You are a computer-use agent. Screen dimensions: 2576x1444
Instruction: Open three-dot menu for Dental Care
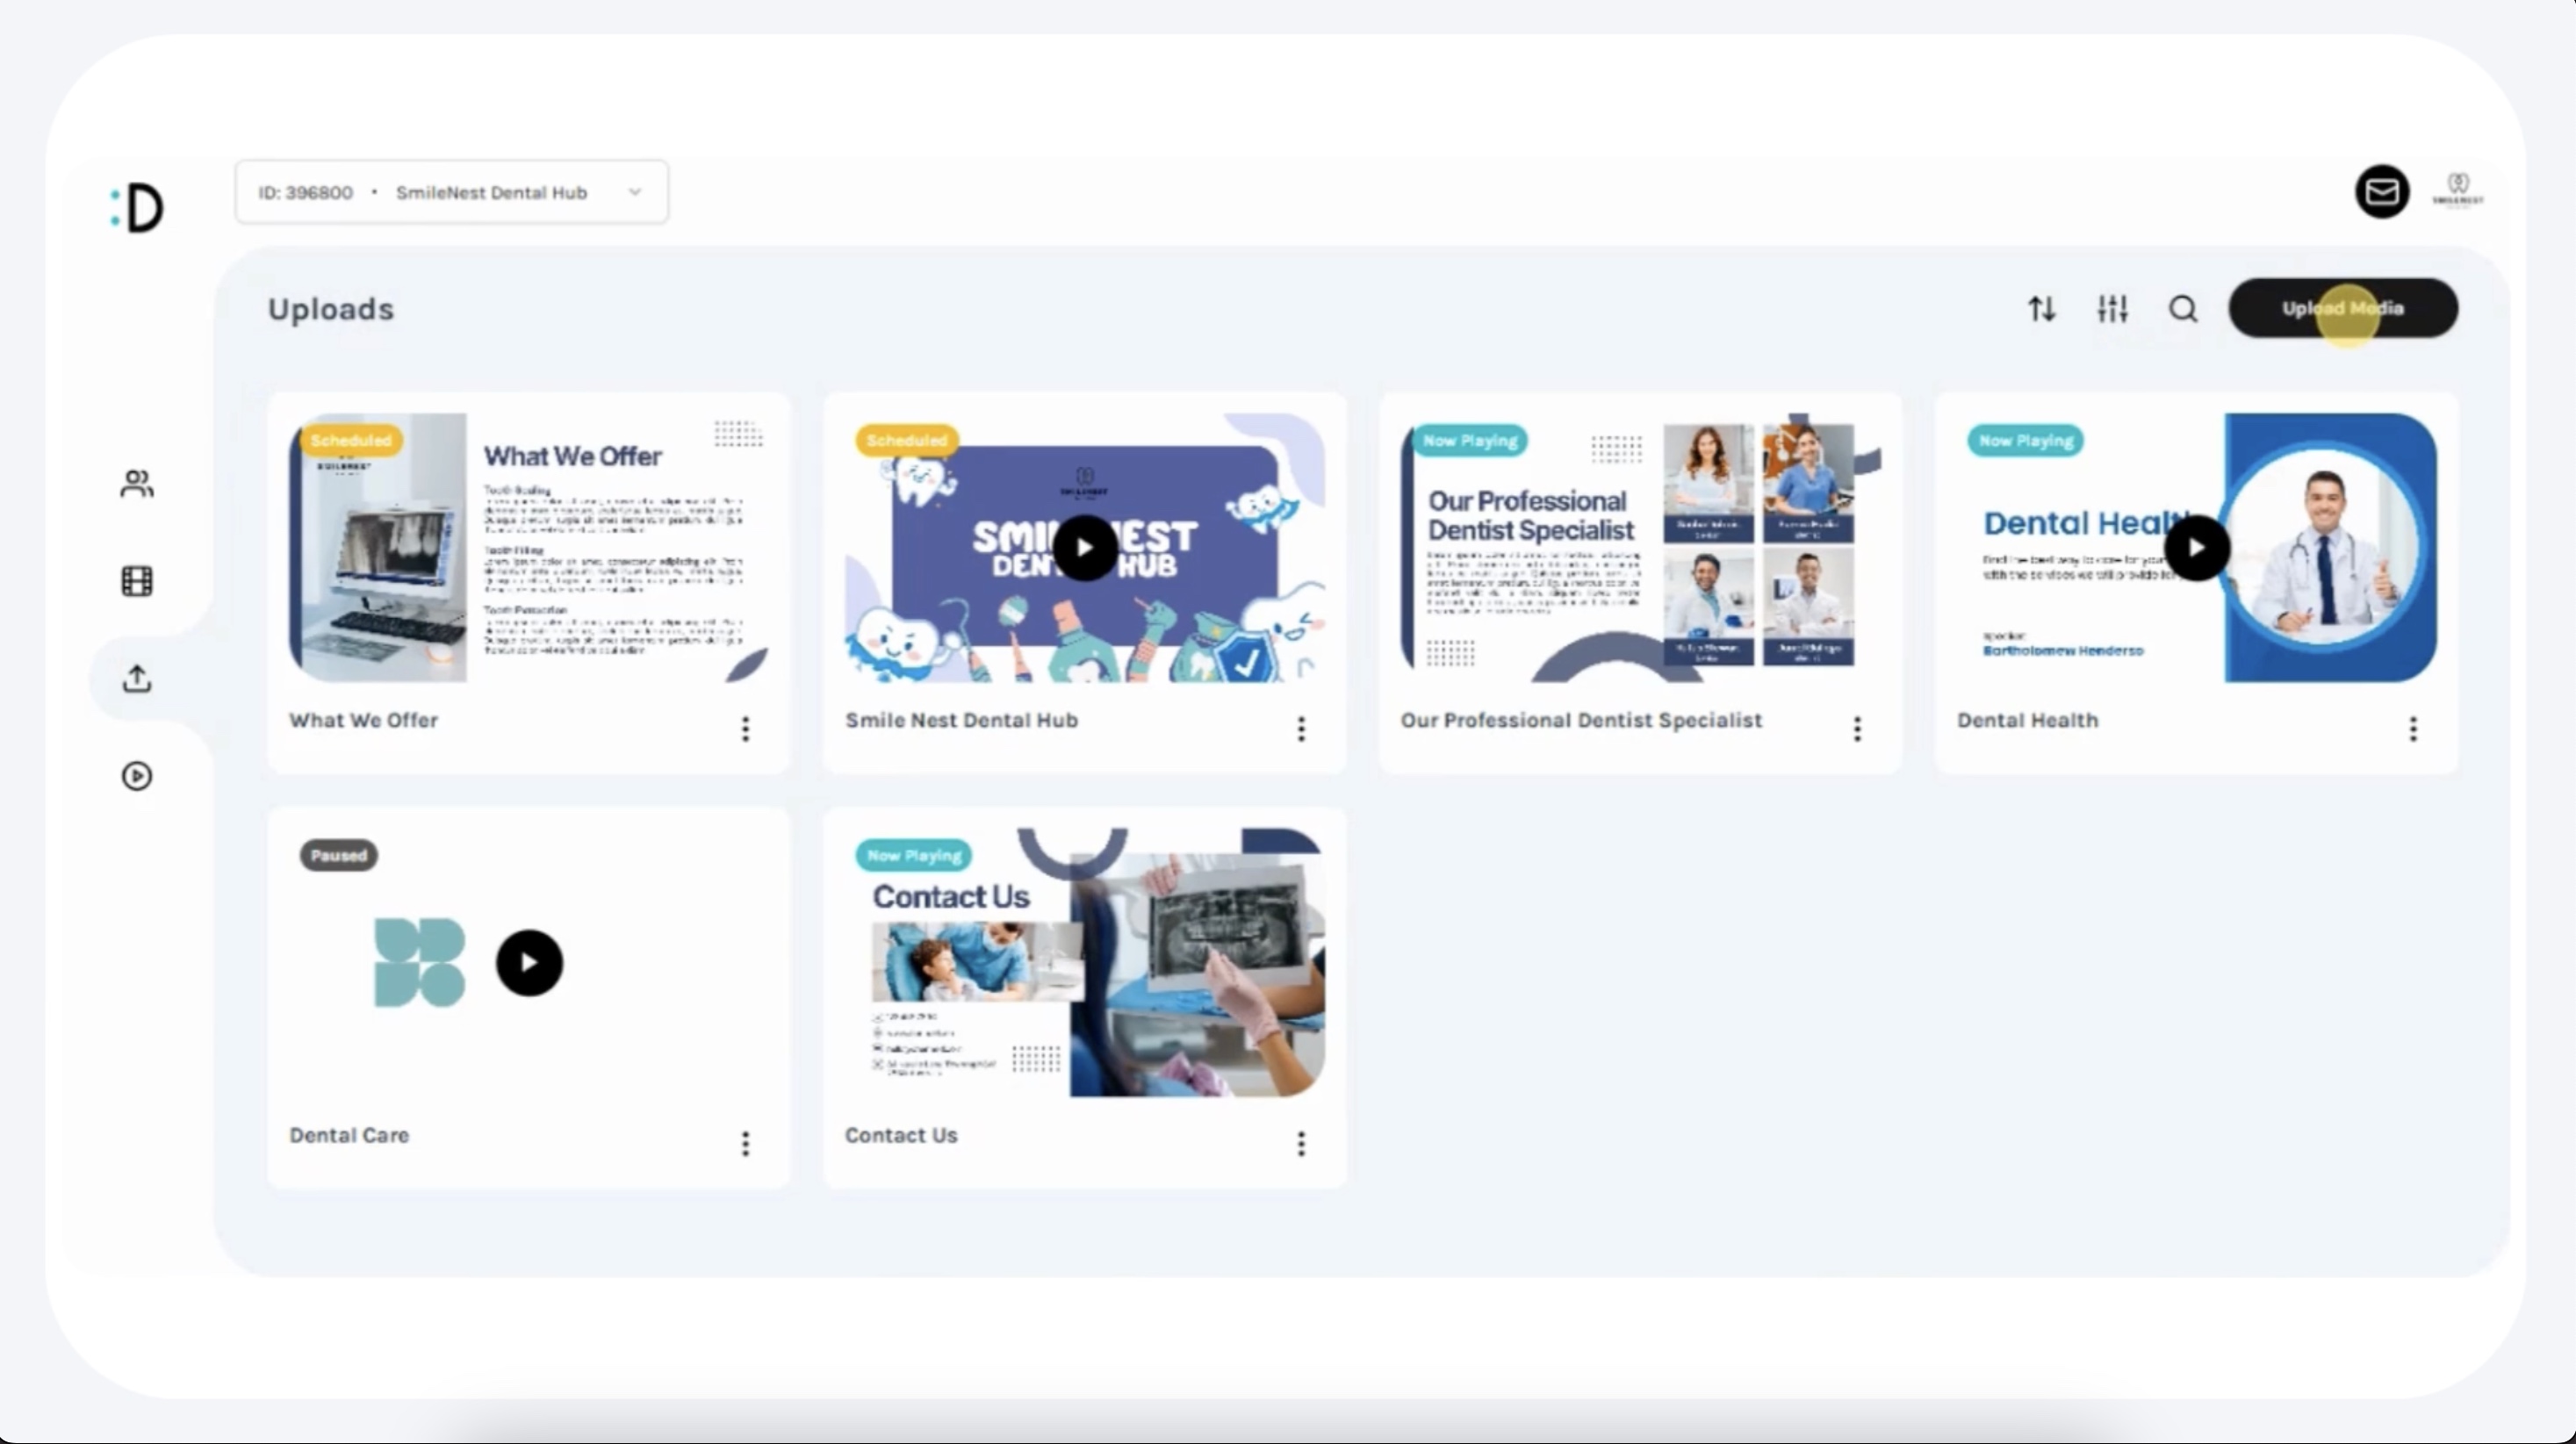(745, 1143)
